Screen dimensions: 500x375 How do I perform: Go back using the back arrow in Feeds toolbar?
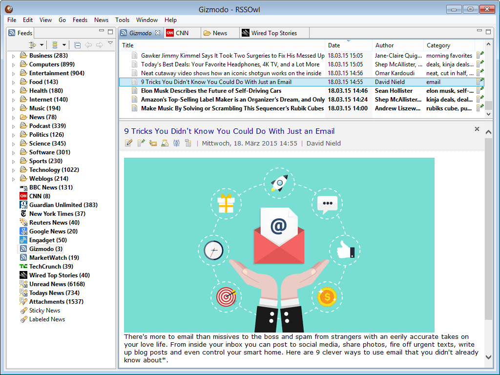click(x=88, y=44)
